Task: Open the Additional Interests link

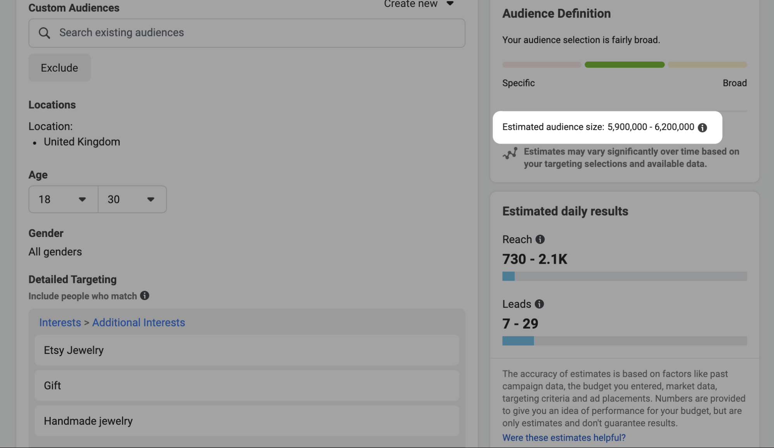Action: tap(138, 322)
